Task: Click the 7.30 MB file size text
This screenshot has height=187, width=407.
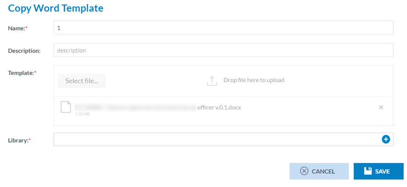Action: click(x=82, y=114)
